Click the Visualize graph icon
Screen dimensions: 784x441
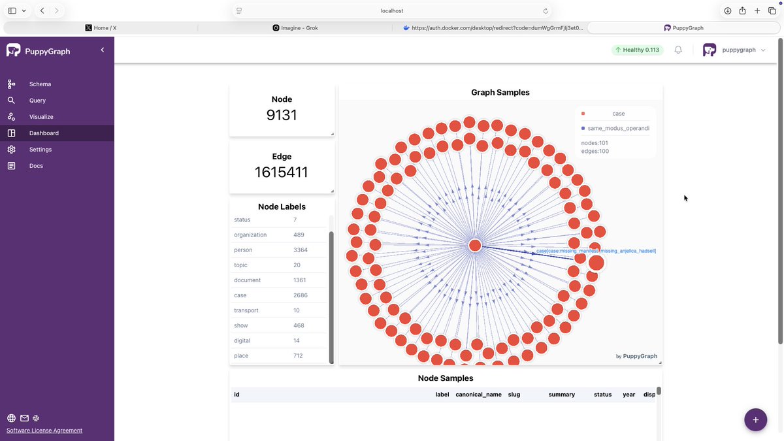click(x=11, y=117)
